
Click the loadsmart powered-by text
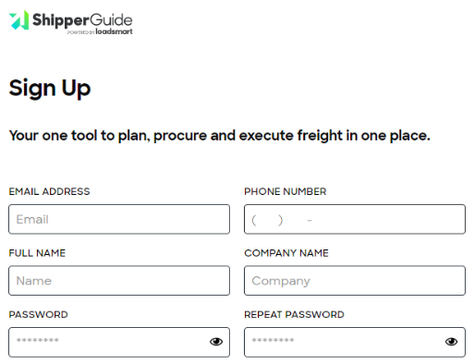coord(100,31)
